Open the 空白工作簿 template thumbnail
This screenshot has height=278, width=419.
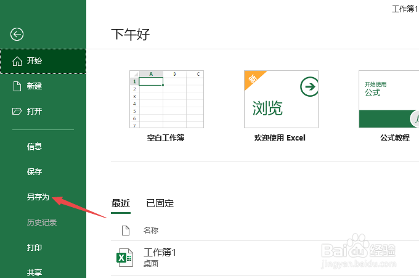tap(166, 99)
